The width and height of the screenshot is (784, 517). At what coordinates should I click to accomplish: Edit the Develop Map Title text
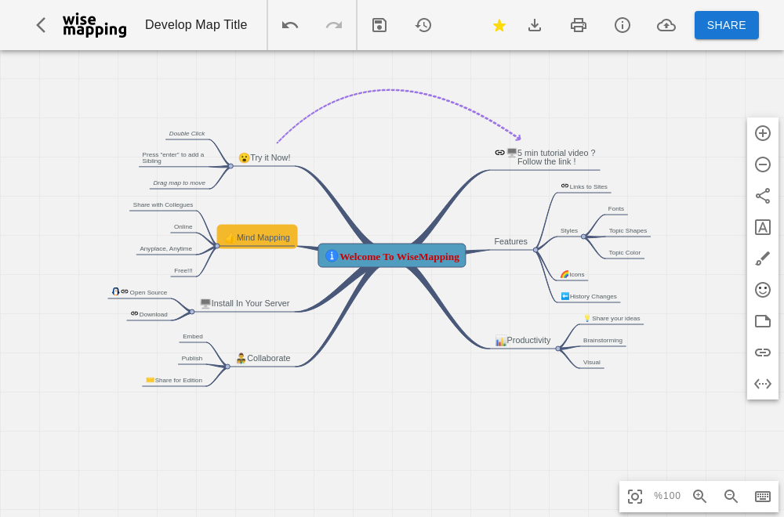(196, 25)
